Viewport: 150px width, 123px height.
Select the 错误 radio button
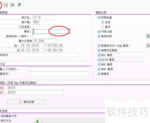[103, 27]
